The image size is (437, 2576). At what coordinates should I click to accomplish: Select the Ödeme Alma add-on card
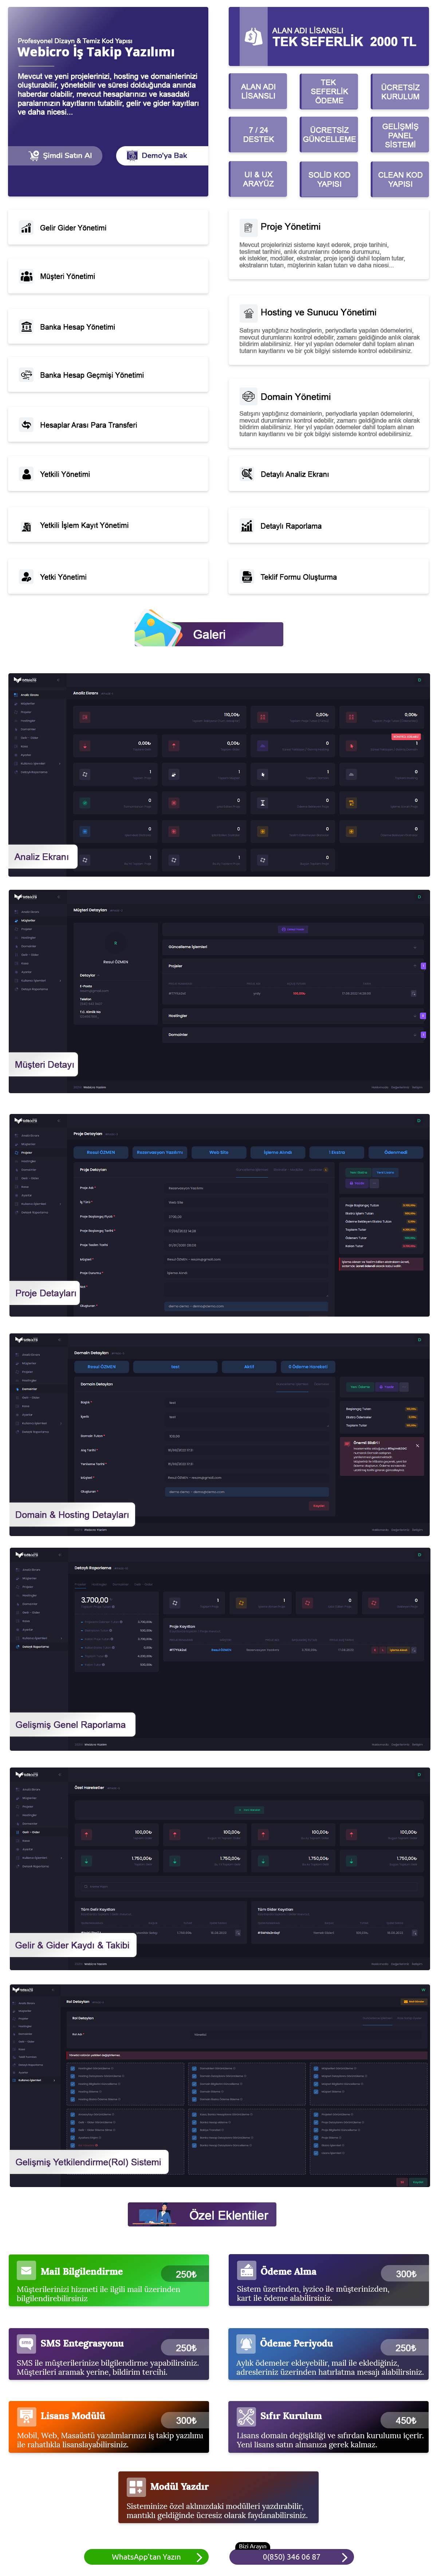pyautogui.click(x=328, y=2280)
